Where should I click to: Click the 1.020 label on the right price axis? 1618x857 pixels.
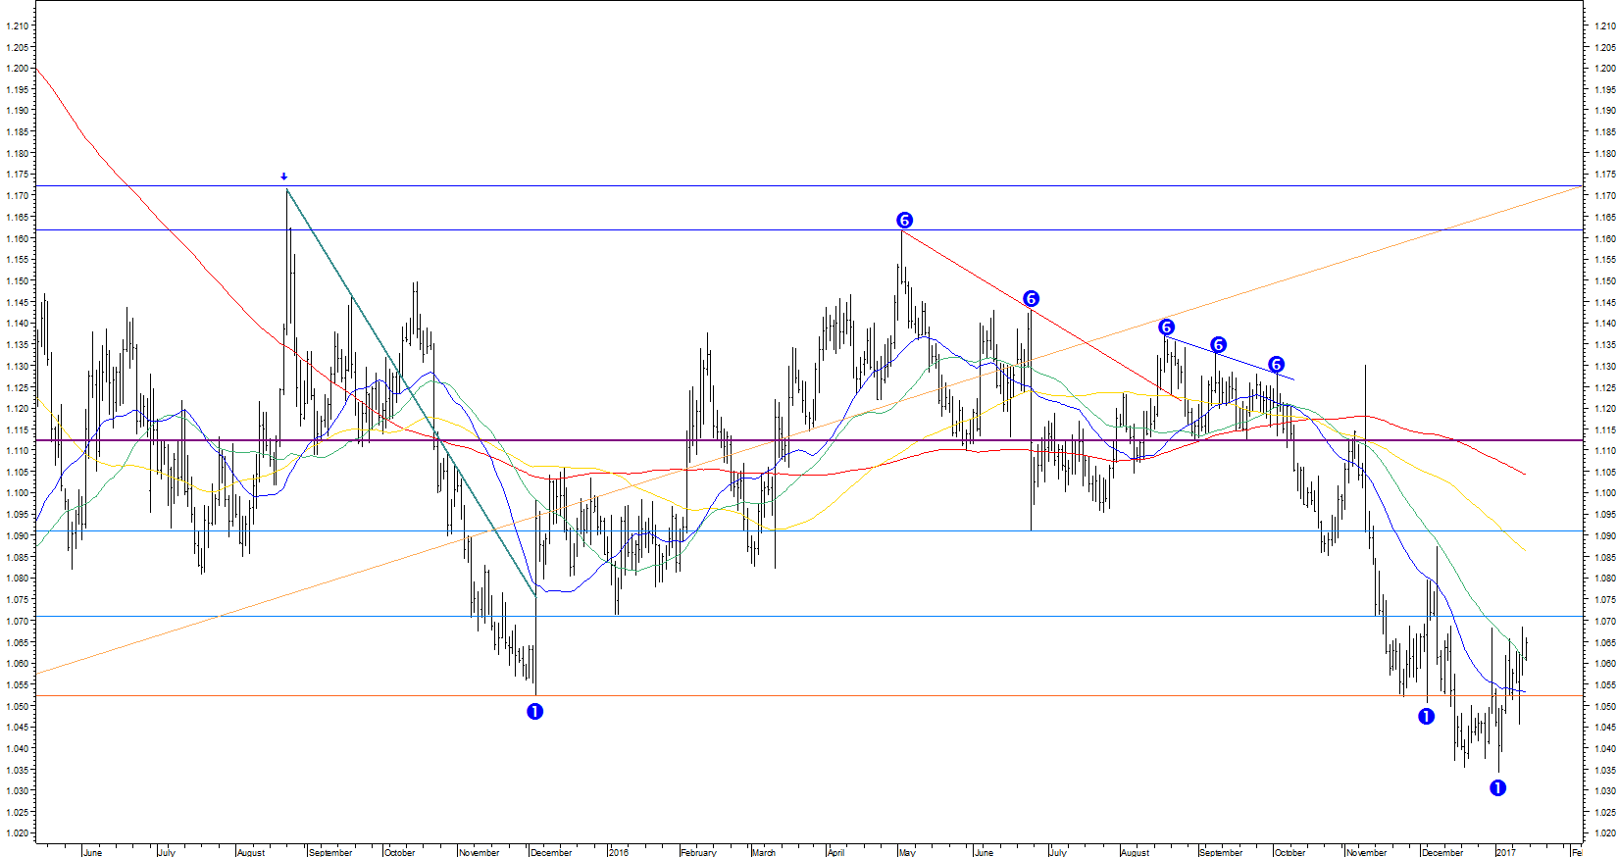(x=1604, y=833)
